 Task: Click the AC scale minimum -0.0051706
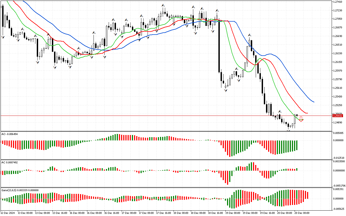[x=339, y=186]
